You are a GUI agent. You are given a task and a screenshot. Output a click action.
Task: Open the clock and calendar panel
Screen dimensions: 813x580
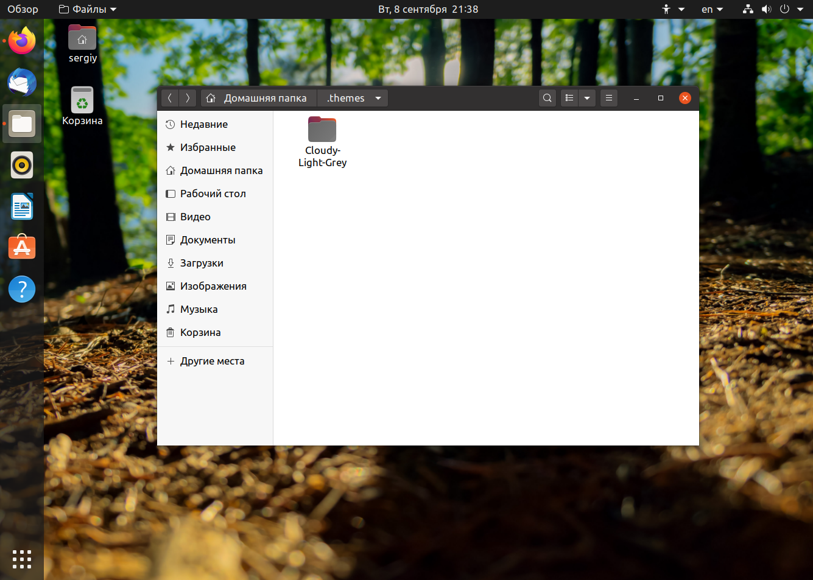[428, 9]
